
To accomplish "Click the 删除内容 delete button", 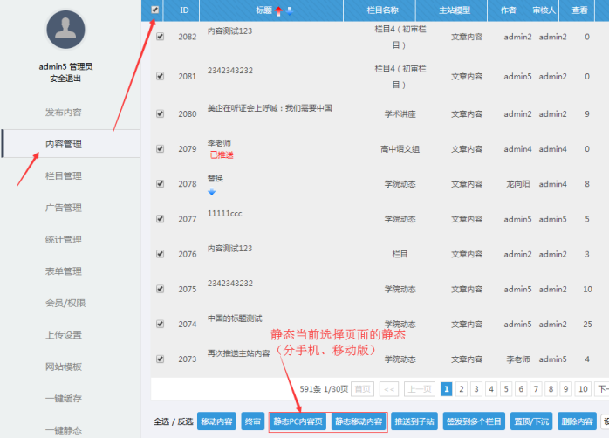I will pos(577,421).
